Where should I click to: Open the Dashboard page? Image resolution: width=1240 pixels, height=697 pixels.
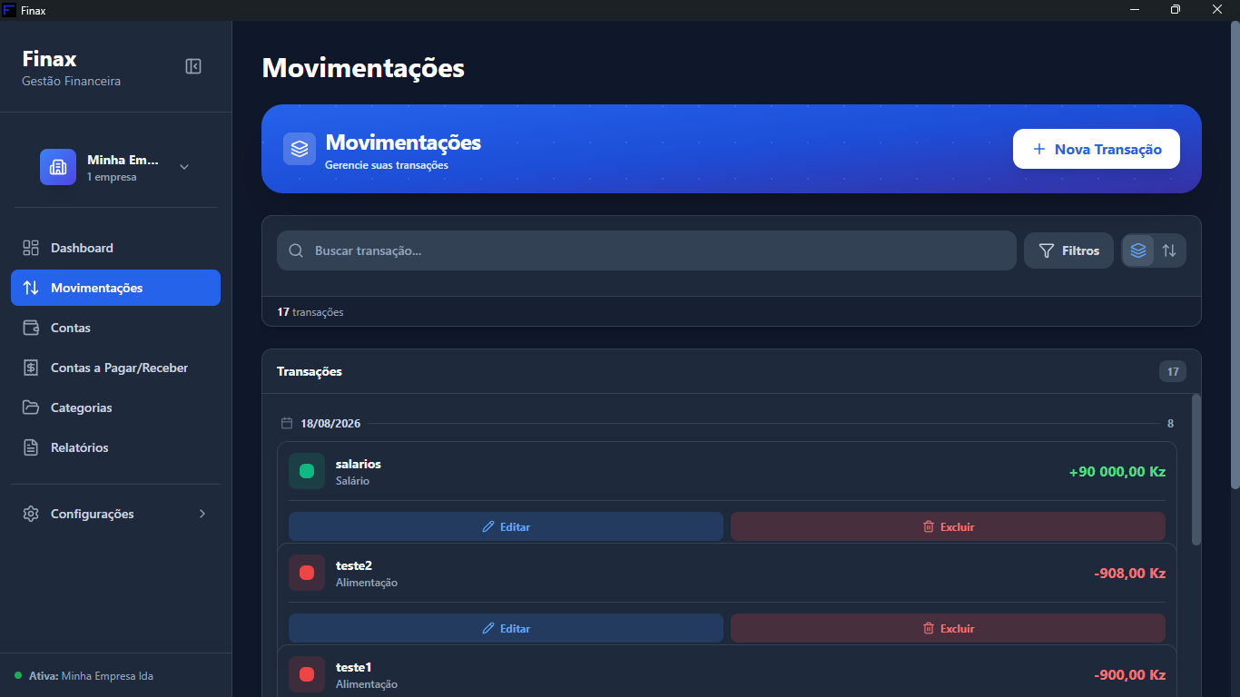pos(115,248)
